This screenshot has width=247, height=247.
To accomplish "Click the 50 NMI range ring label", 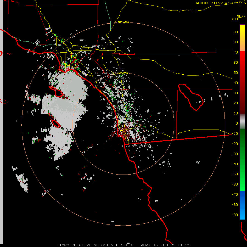I will pos(123,73).
